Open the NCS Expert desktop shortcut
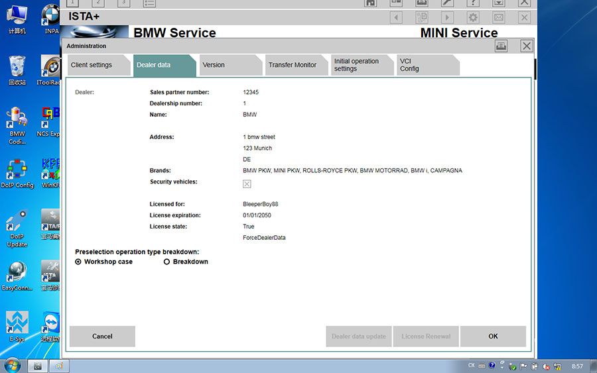The width and height of the screenshot is (597, 373). (48, 122)
